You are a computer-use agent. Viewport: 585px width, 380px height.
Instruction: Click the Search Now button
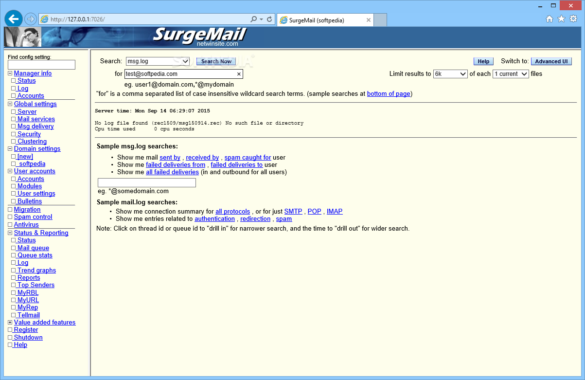tap(216, 61)
